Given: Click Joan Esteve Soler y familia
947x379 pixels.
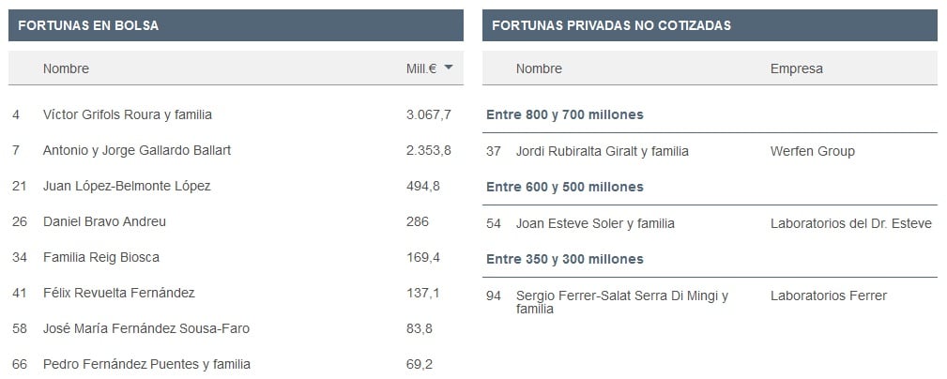Looking at the screenshot, I should [x=595, y=224].
